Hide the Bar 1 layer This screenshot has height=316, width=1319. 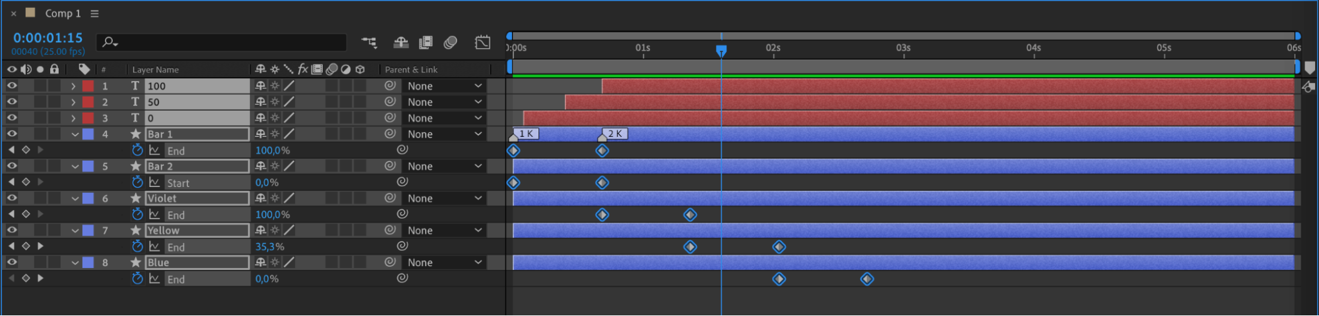pyautogui.click(x=12, y=134)
